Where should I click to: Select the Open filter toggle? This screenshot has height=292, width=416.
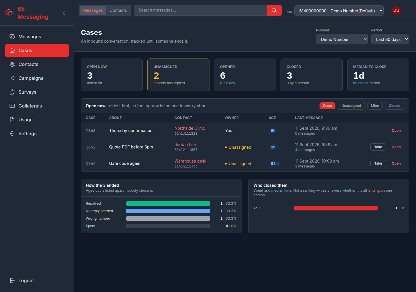click(x=327, y=106)
